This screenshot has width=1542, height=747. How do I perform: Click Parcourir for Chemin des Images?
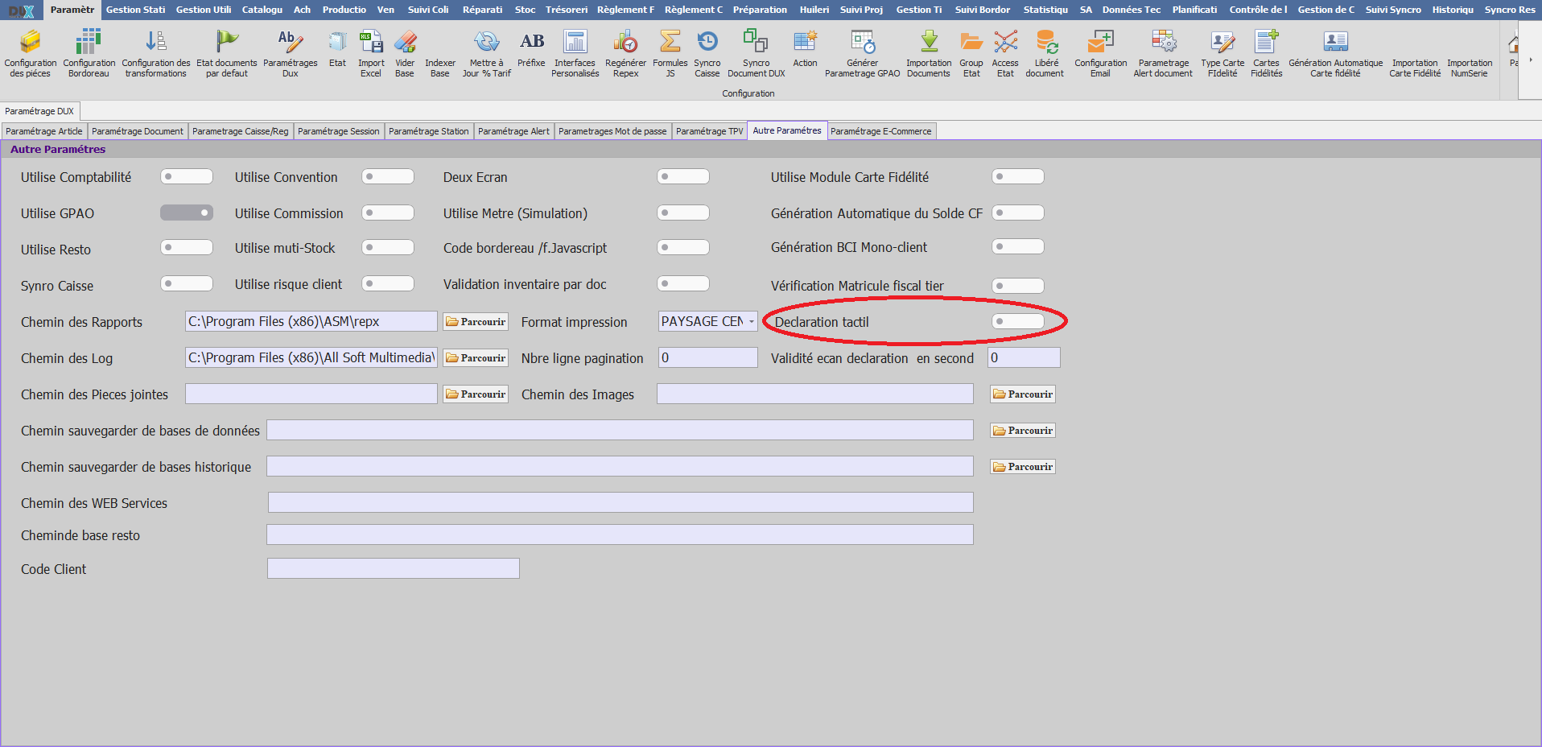coord(1022,394)
